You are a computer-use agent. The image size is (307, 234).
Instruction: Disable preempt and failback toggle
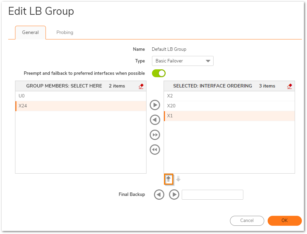[159, 73]
